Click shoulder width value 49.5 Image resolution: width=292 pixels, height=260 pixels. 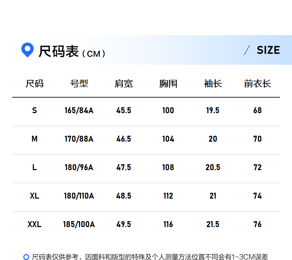[124, 224]
